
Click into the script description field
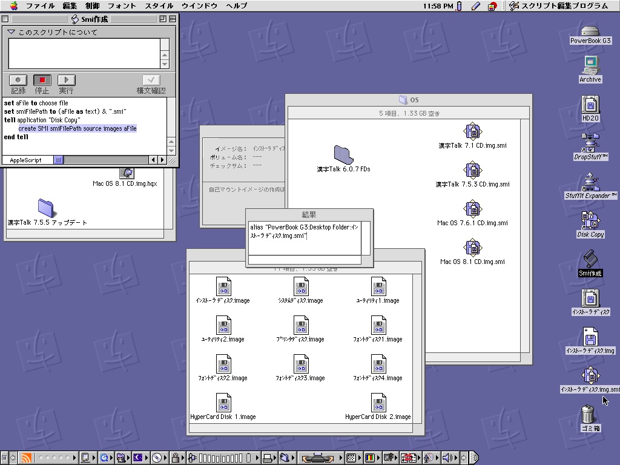pyautogui.click(x=84, y=53)
